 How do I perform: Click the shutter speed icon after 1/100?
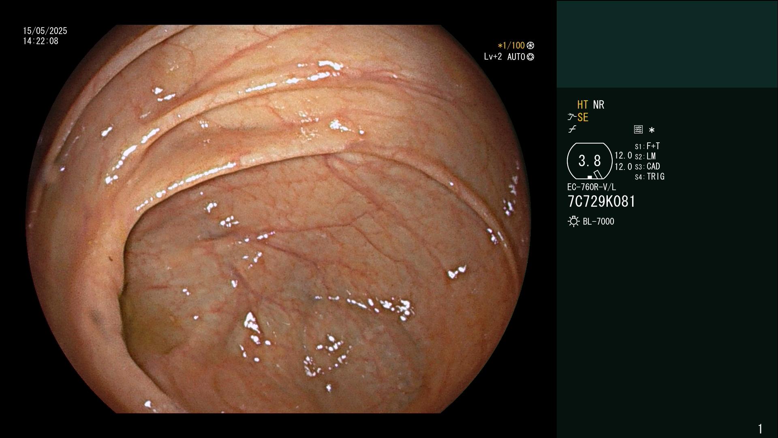tap(530, 45)
